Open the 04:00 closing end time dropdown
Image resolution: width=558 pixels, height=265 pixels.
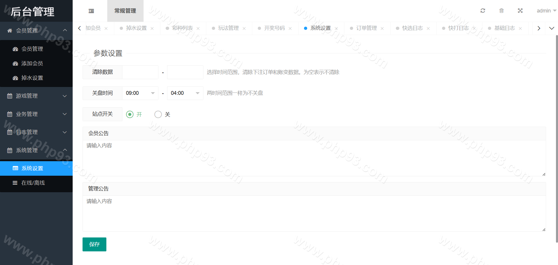click(x=185, y=93)
